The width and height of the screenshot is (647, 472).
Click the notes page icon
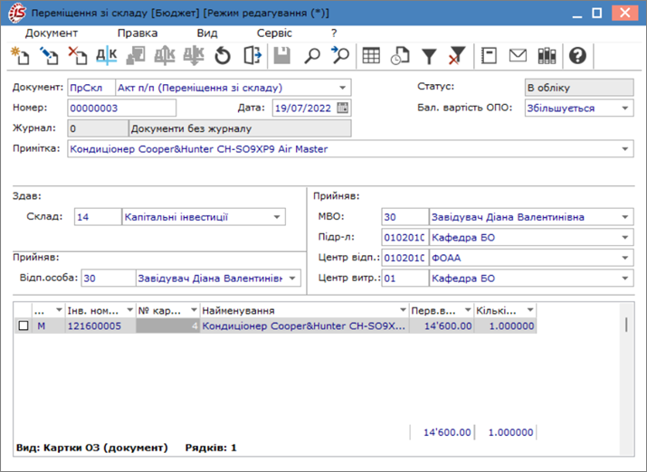489,56
